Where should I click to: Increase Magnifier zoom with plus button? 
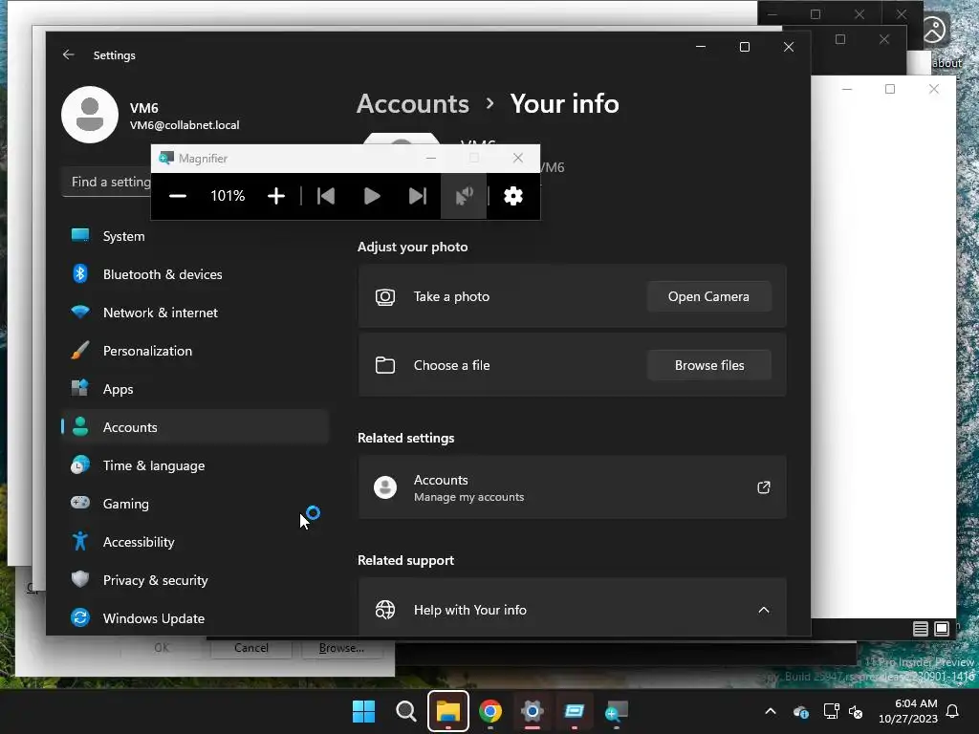click(276, 196)
